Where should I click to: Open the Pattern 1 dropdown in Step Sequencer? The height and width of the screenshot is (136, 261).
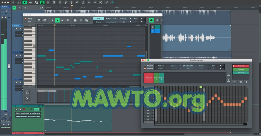coord(161,69)
